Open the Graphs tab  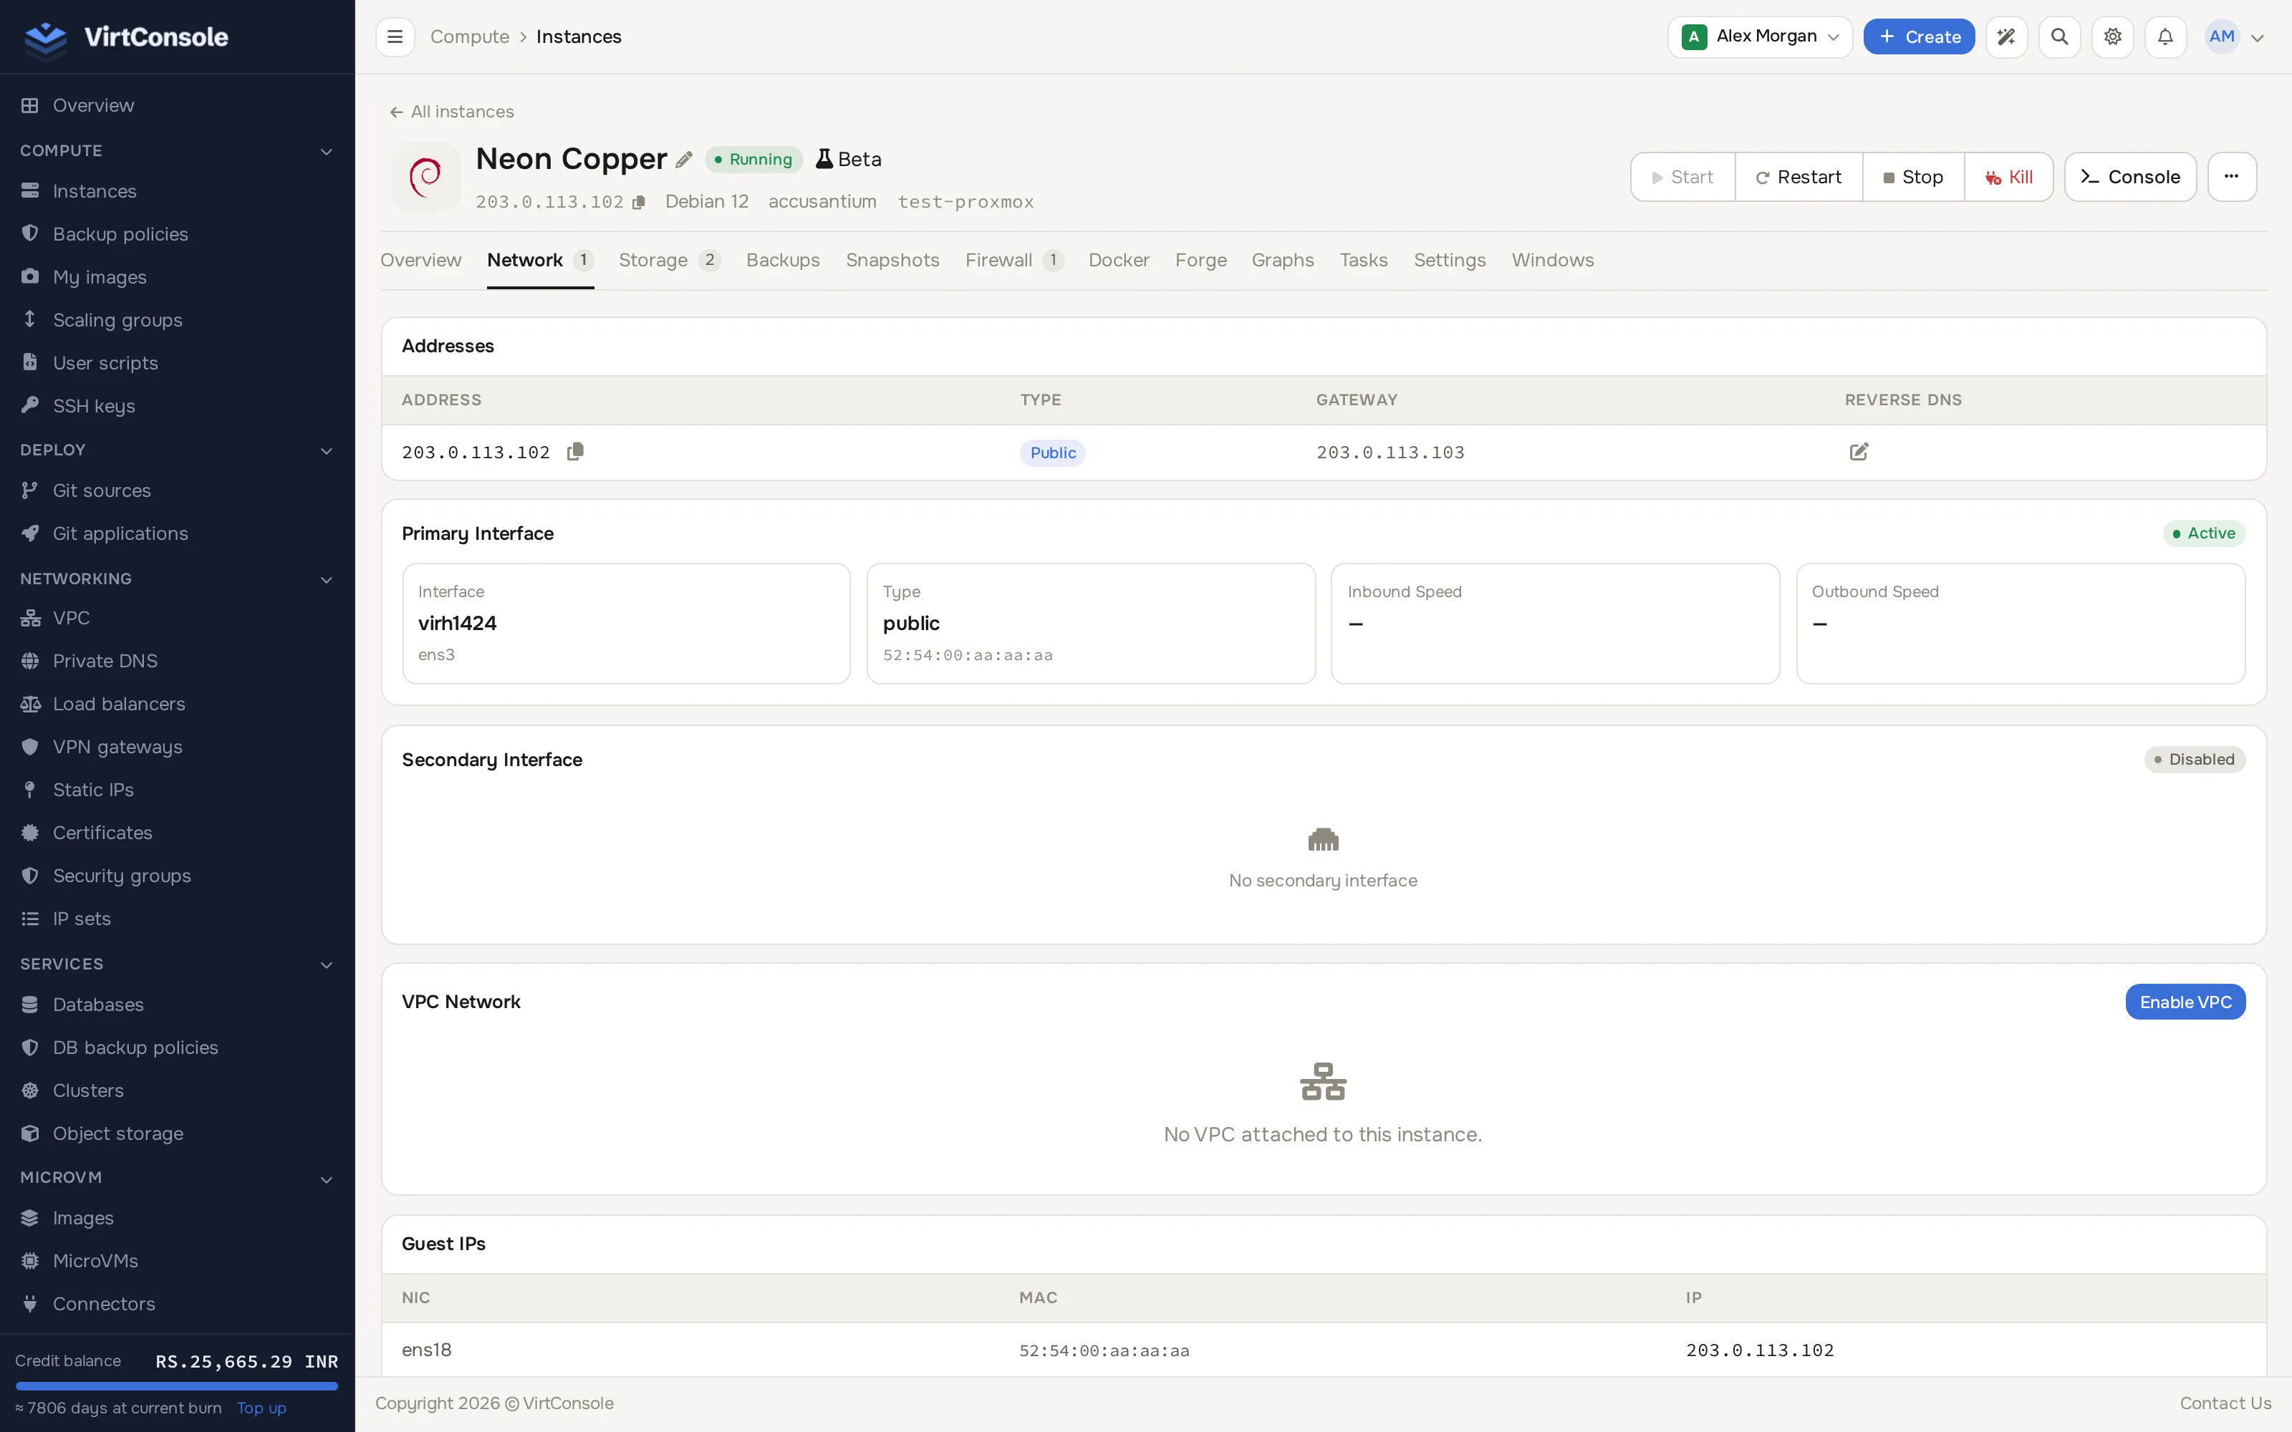coord(1282,261)
